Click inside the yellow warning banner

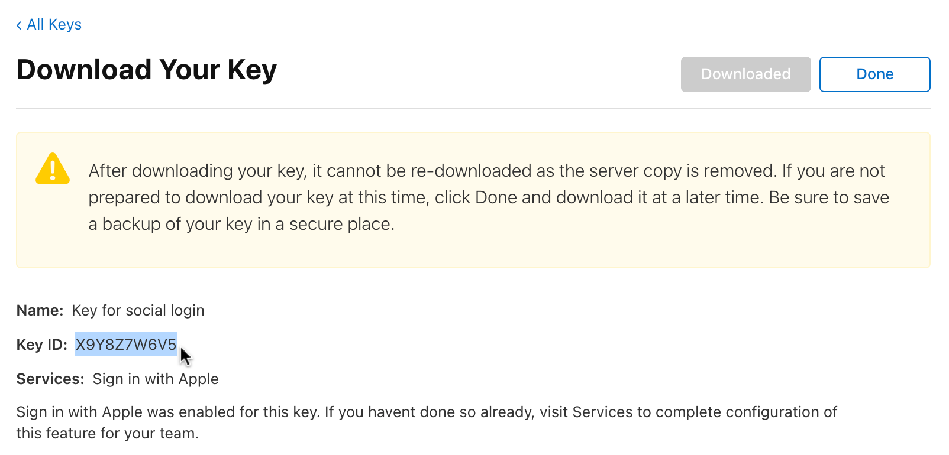(x=473, y=254)
